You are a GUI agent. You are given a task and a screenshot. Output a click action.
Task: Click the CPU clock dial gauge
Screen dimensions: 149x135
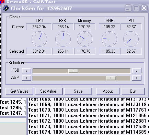pyautogui.click(x=39, y=39)
